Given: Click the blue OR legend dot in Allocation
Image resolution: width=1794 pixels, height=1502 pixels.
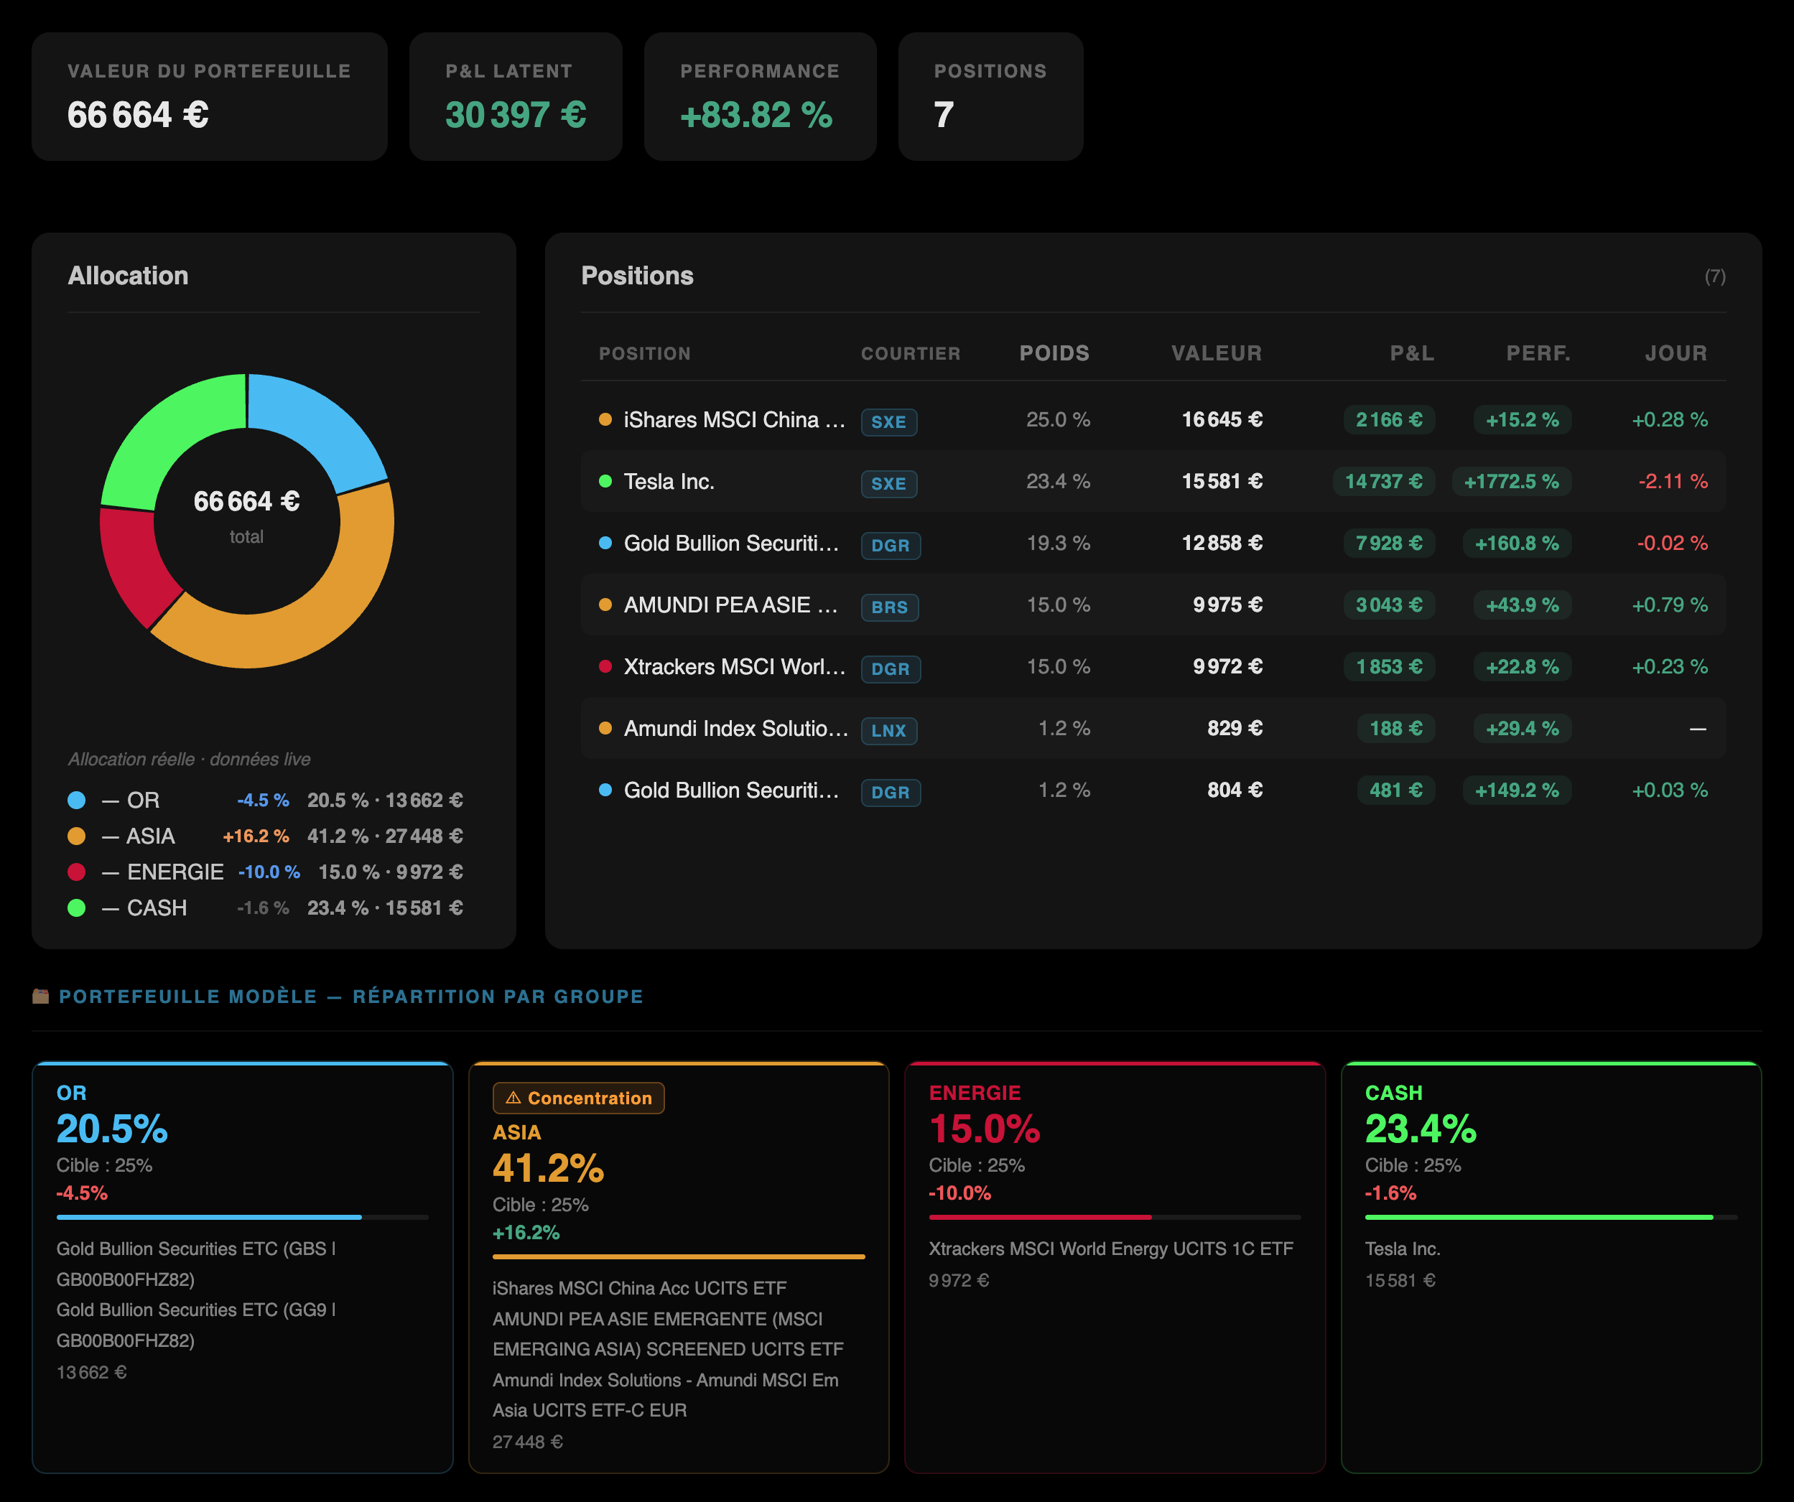Looking at the screenshot, I should (77, 800).
